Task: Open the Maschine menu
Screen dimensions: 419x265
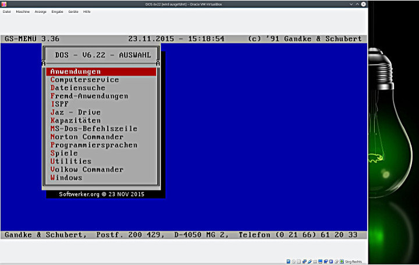Action: 23,12
